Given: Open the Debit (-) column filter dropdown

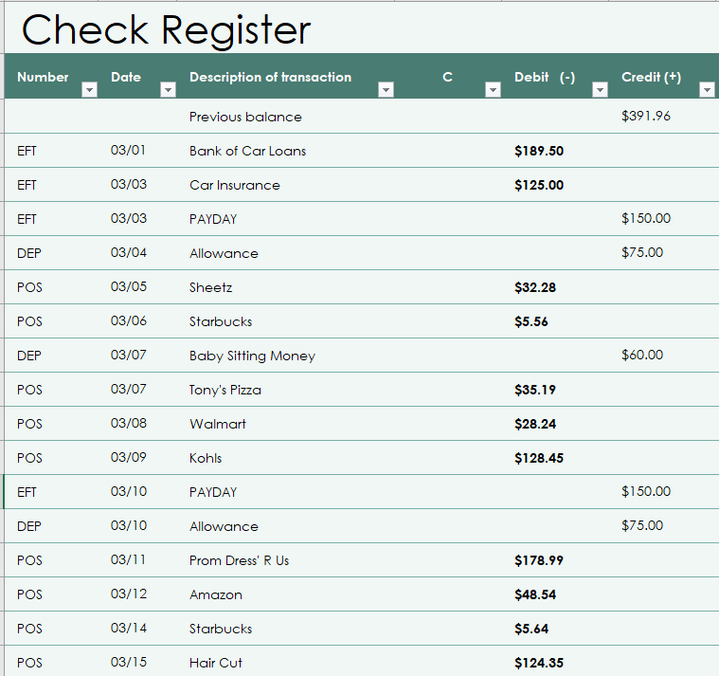Looking at the screenshot, I should point(600,89).
